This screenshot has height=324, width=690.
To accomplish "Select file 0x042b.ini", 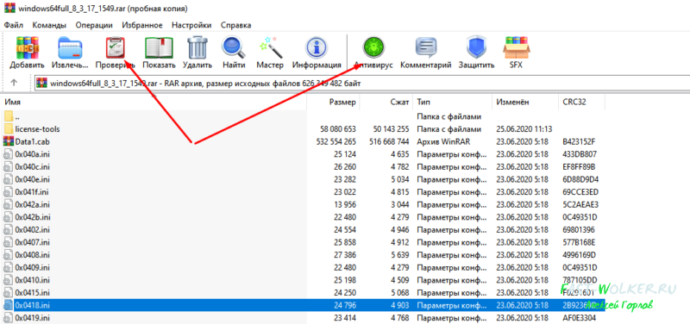I will 32,217.
